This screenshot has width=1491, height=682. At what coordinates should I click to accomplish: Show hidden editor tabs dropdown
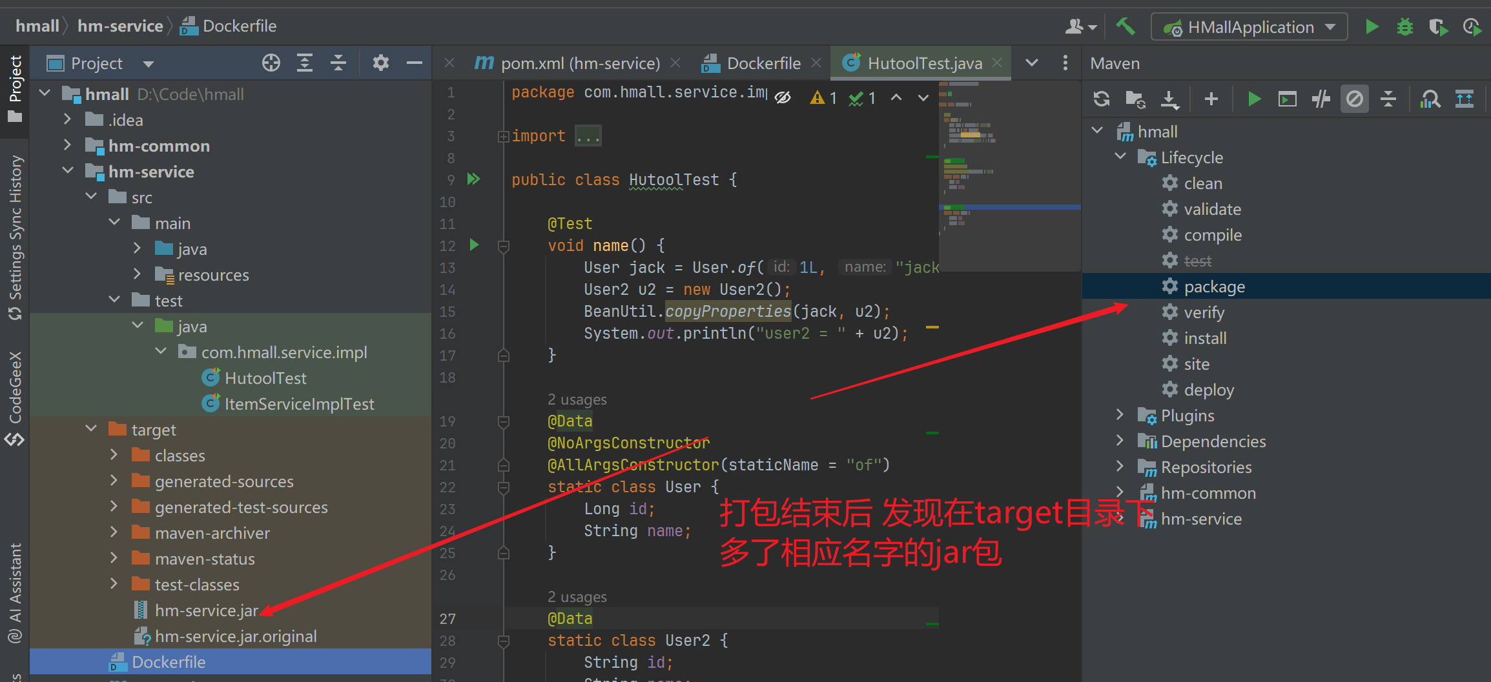[1032, 63]
